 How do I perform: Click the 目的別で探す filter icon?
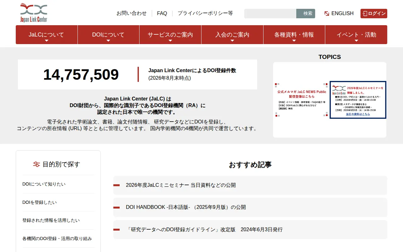[x=37, y=164]
